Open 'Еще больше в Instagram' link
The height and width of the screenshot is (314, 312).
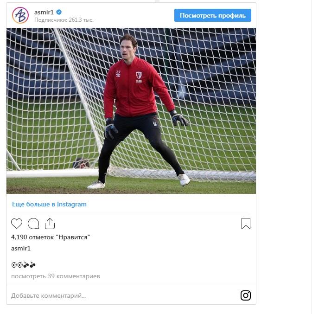click(x=49, y=204)
